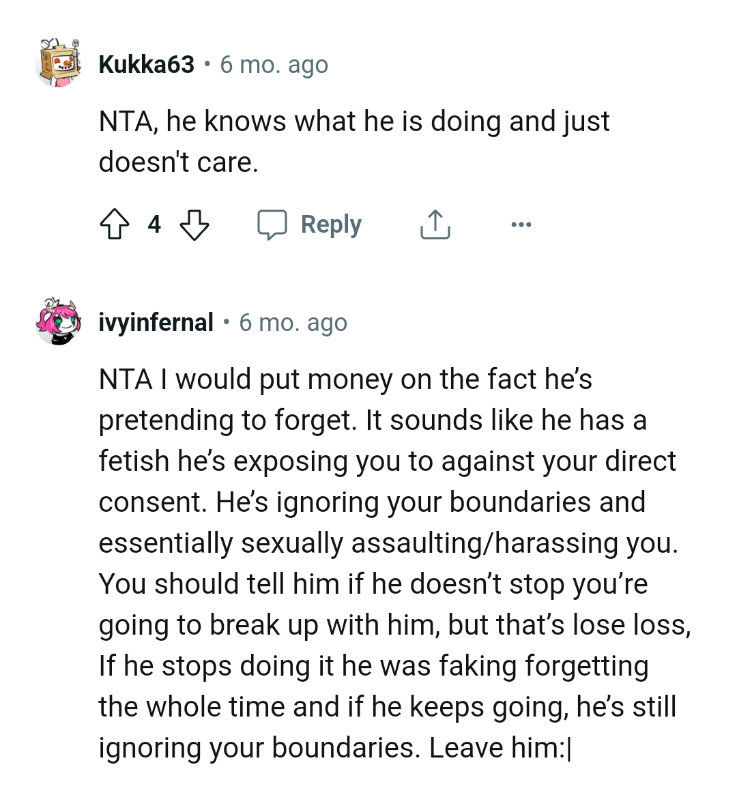Open ivyinfernal's username link
737x793 pixels.
(x=156, y=322)
